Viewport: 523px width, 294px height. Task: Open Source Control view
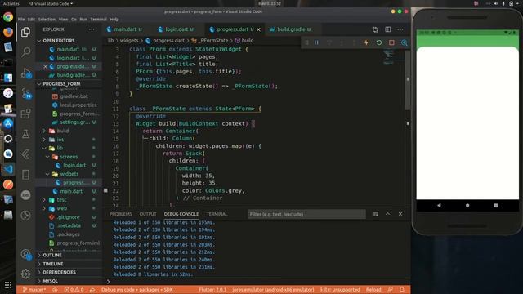coord(25,93)
